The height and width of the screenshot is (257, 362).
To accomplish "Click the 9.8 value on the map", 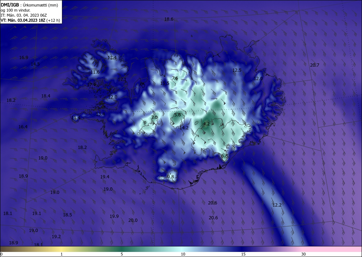I will point(171,177).
